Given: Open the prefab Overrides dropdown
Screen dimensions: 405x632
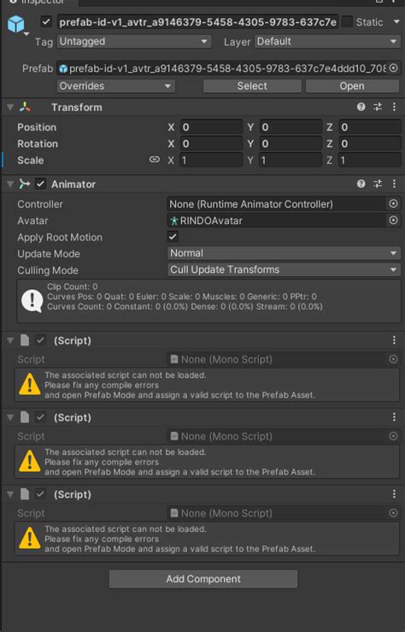Looking at the screenshot, I should click(115, 86).
